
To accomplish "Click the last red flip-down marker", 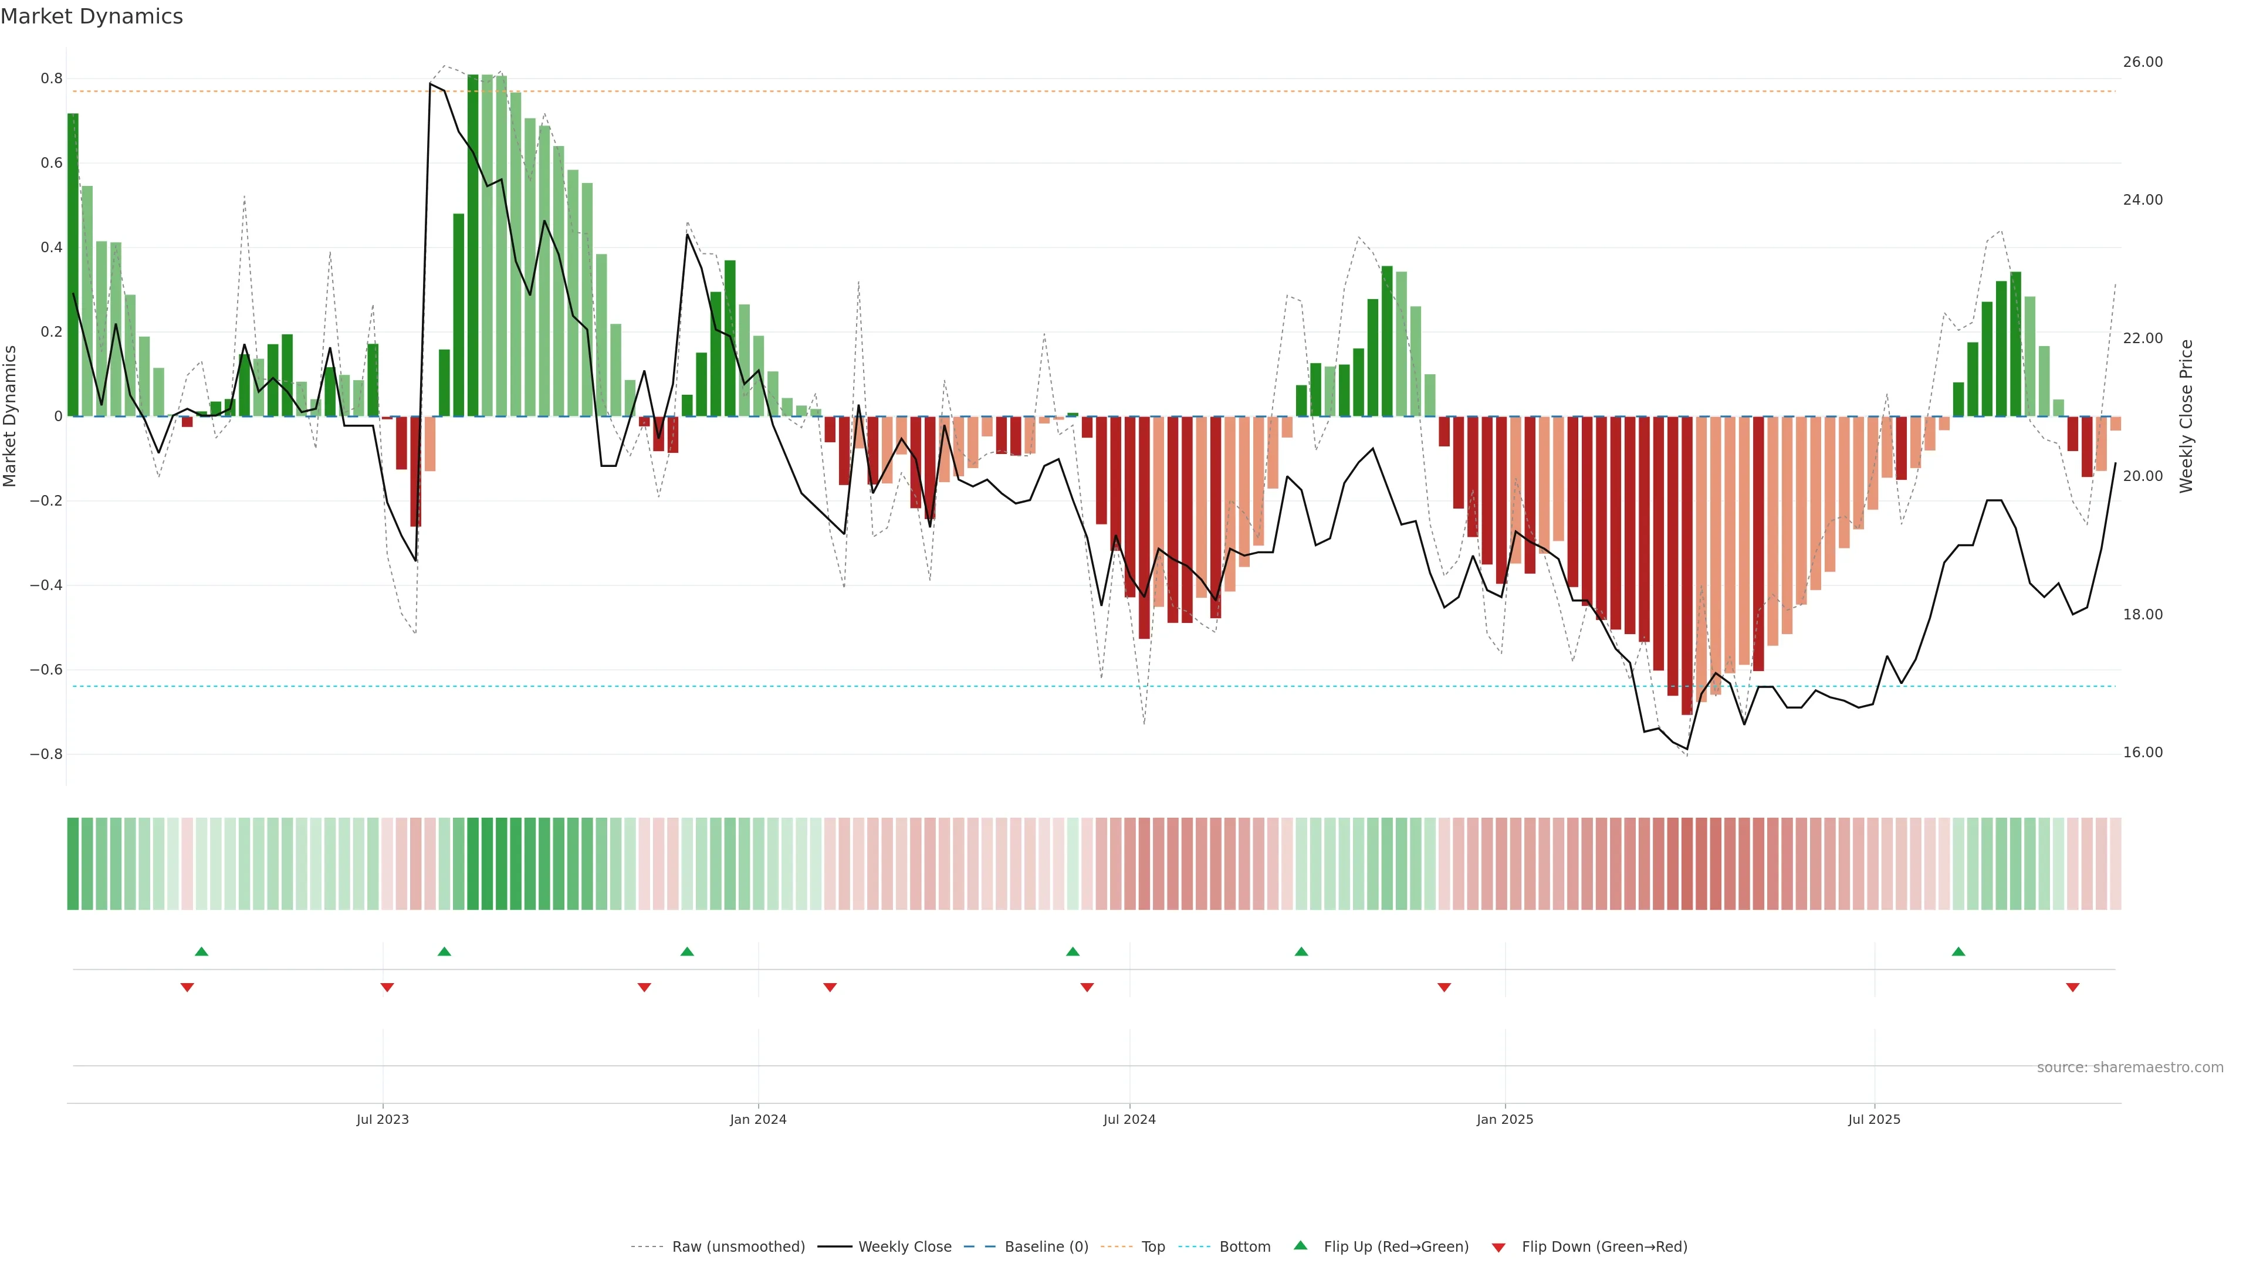I will (2072, 987).
